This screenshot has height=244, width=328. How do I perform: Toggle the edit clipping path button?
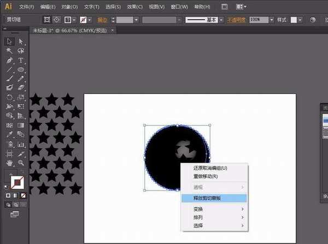pos(47,20)
